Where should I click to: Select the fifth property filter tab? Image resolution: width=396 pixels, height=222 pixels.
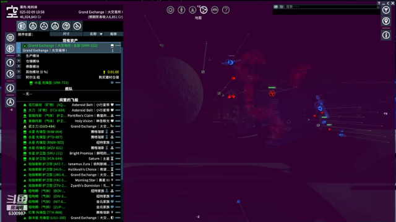pyautogui.click(x=66, y=26)
